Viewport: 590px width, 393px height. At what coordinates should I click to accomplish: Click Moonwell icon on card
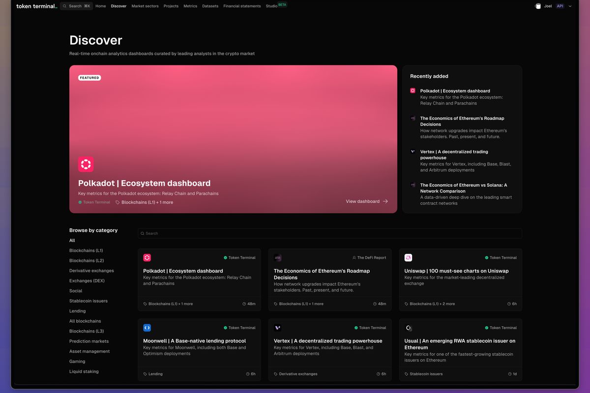(147, 328)
